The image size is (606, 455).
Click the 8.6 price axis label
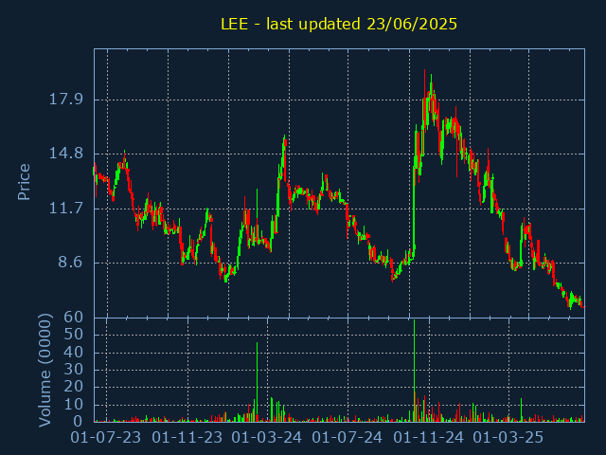click(70, 263)
